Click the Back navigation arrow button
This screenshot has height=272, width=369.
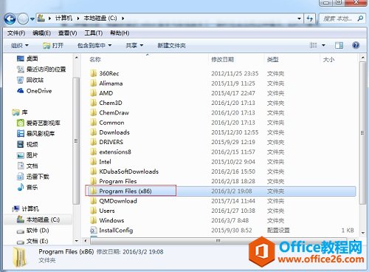point(10,18)
